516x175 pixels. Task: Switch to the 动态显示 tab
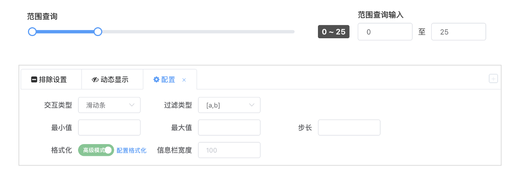tap(112, 79)
